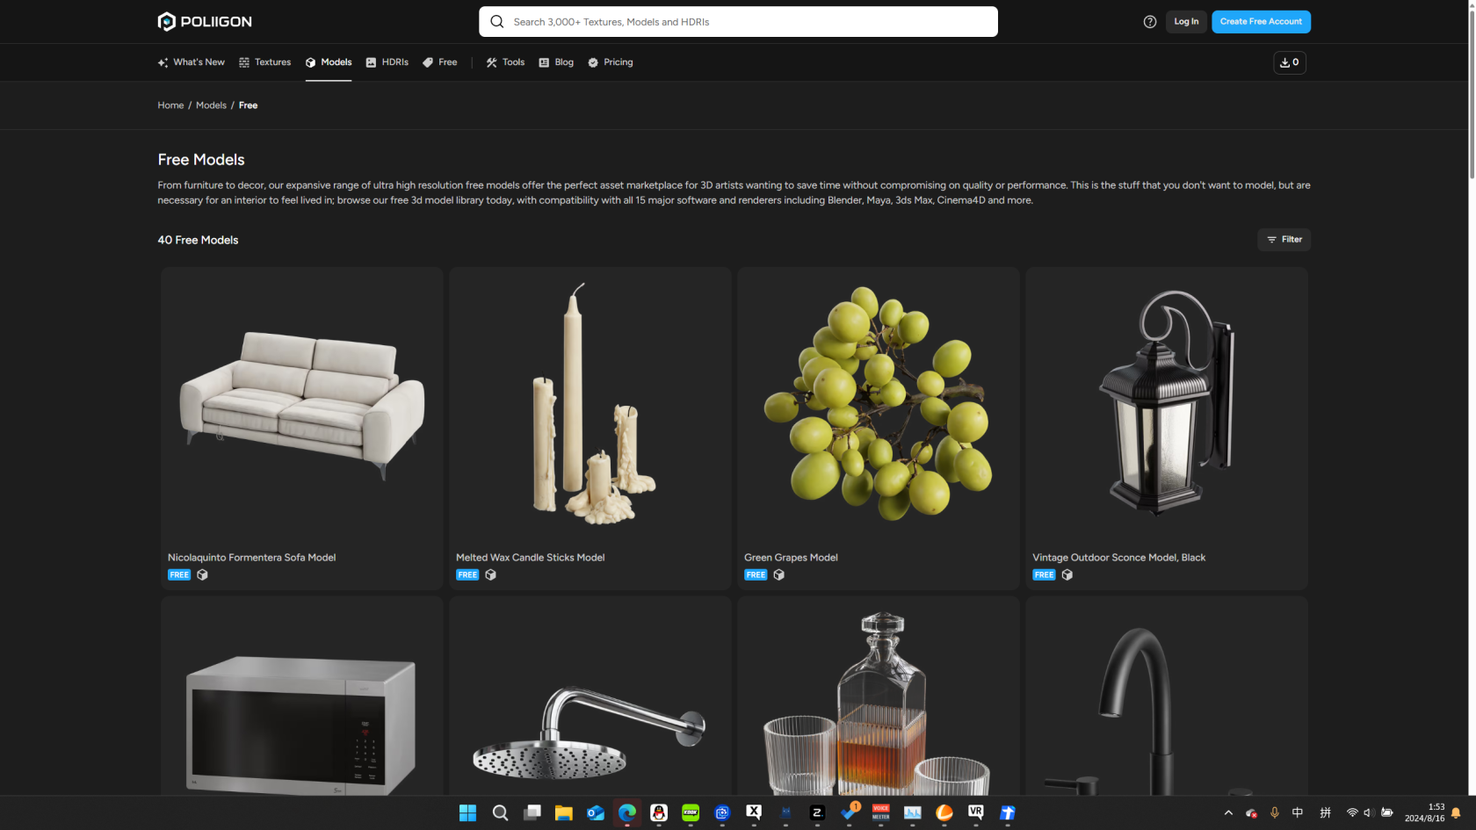This screenshot has width=1476, height=830.
Task: Open the candle sticks thumbnail
Action: [x=590, y=407]
